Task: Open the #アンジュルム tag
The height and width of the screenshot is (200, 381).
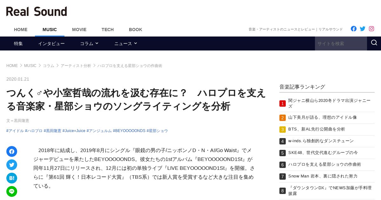Action: pos(99,131)
